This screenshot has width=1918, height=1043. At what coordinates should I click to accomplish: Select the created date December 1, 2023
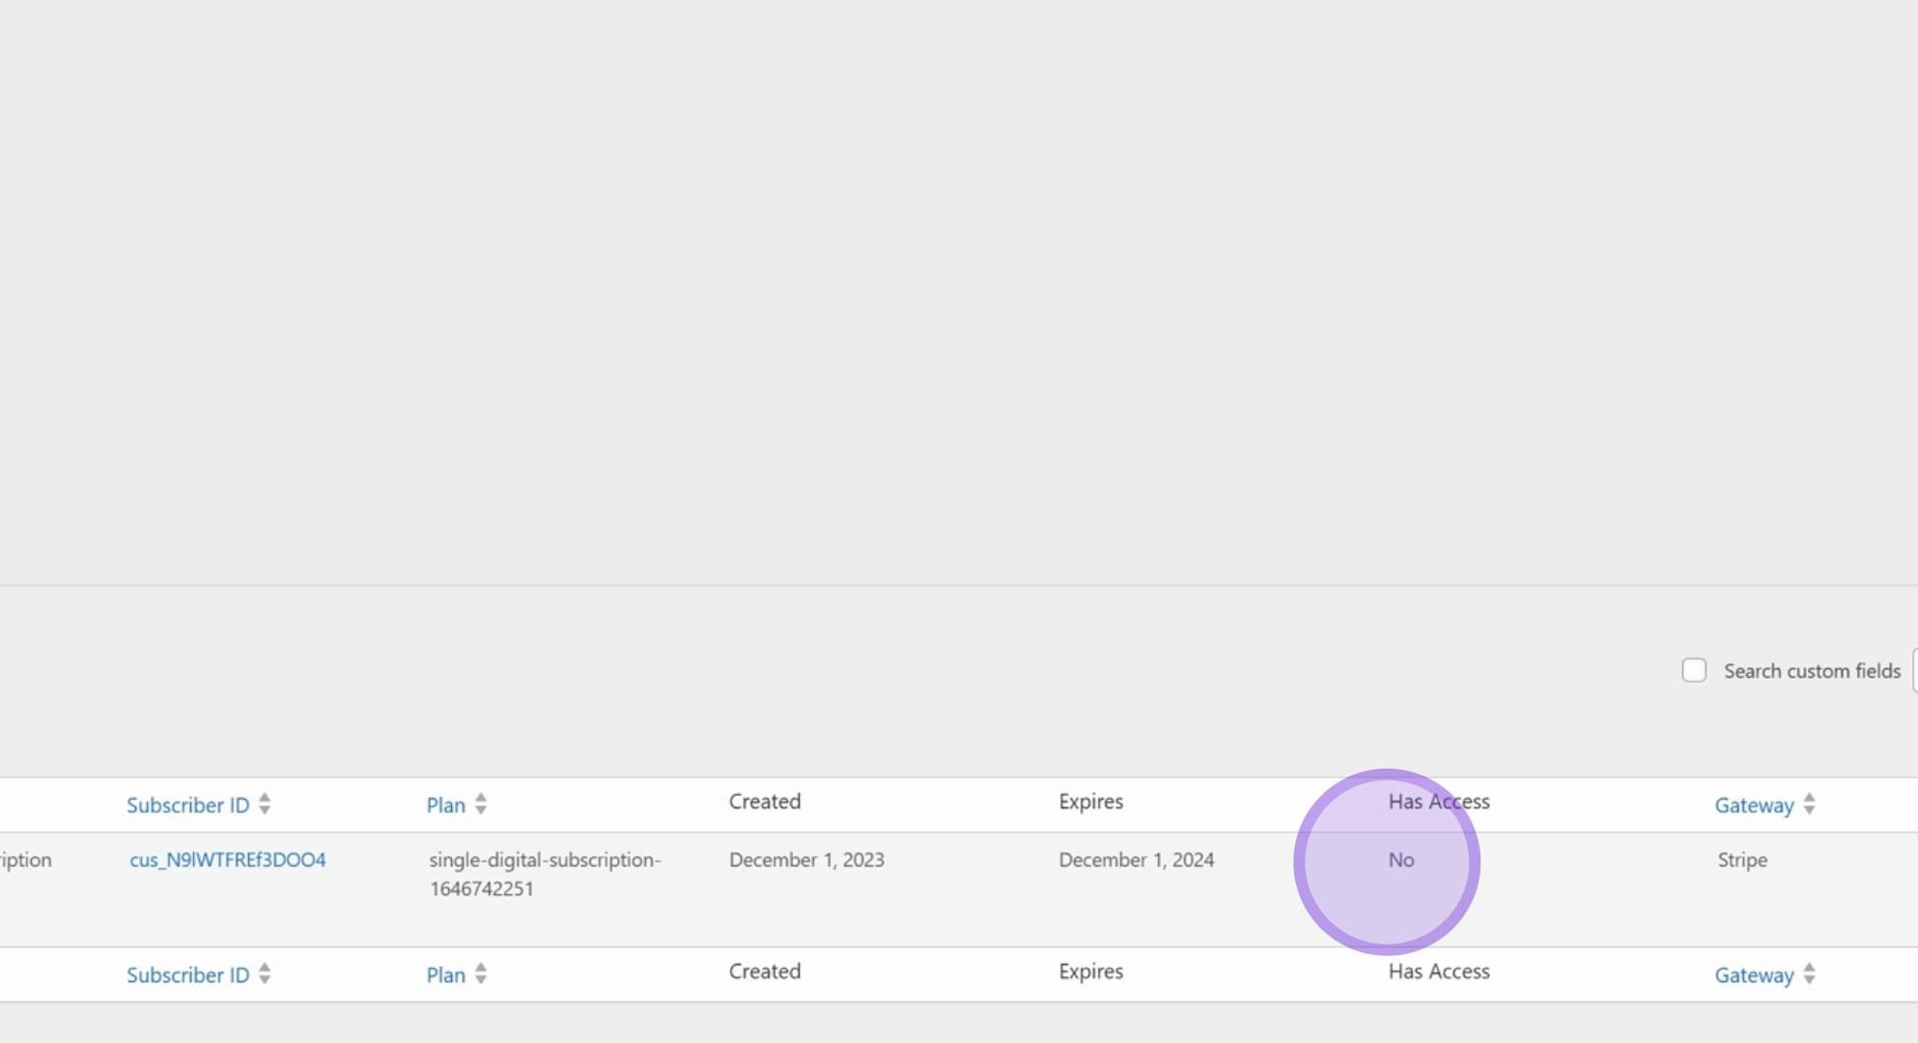pos(806,860)
